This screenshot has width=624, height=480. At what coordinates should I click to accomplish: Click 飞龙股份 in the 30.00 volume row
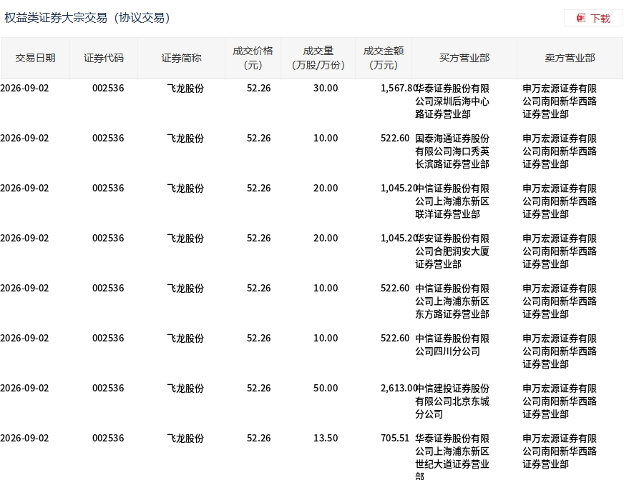(185, 88)
